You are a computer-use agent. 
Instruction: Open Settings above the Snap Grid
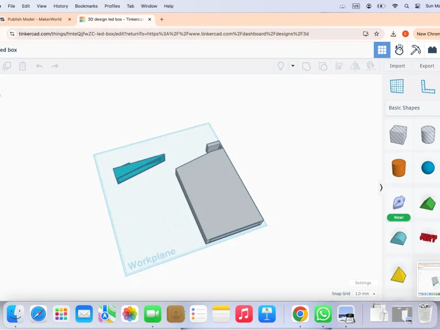coord(363,283)
